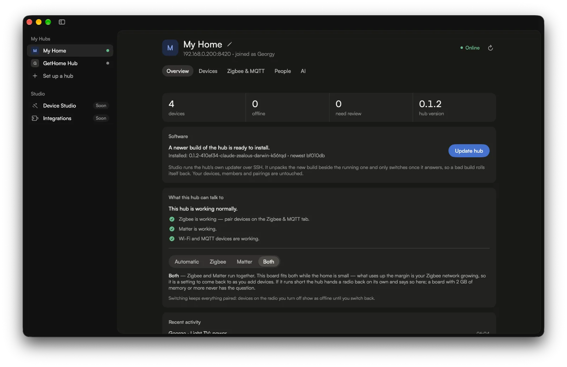
Task: Select the Both radio mode
Action: coord(269,262)
